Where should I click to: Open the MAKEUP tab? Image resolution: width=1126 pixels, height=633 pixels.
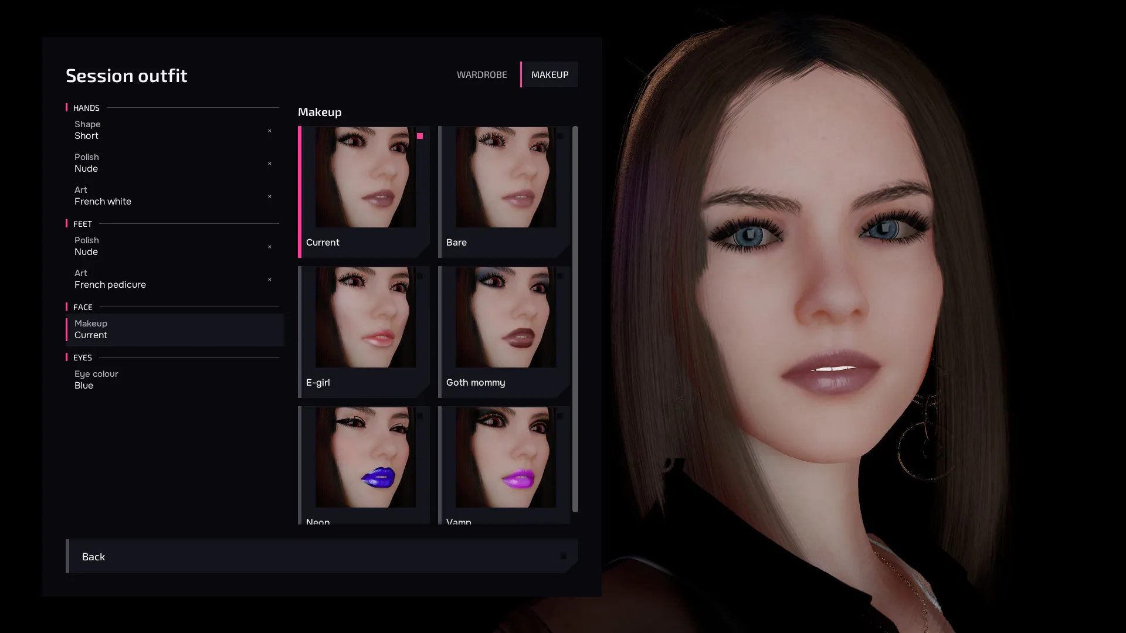coord(550,74)
